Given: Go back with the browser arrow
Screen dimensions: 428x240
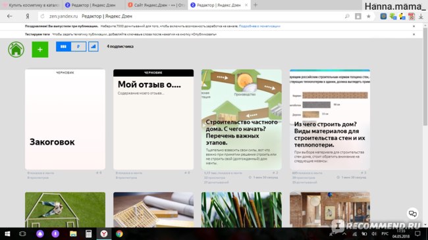Looking at the screenshot, I should tap(10, 16).
